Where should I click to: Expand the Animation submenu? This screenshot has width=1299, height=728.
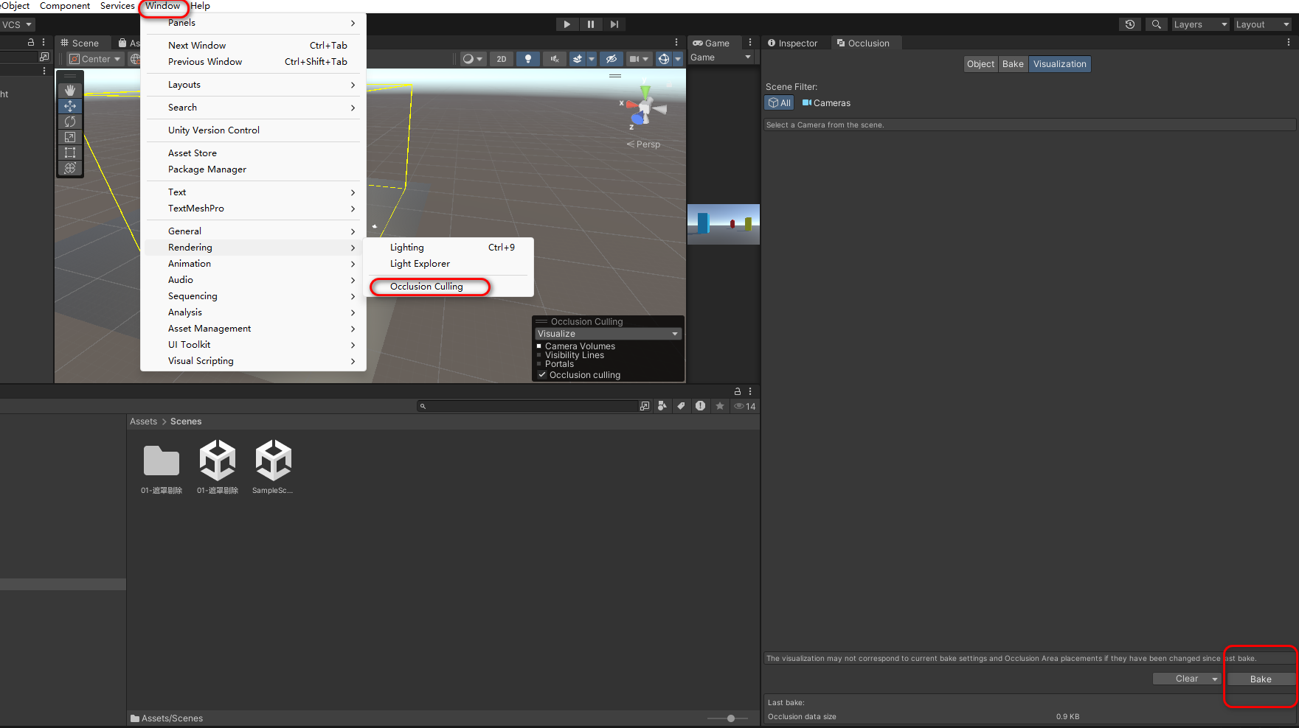[x=253, y=264]
